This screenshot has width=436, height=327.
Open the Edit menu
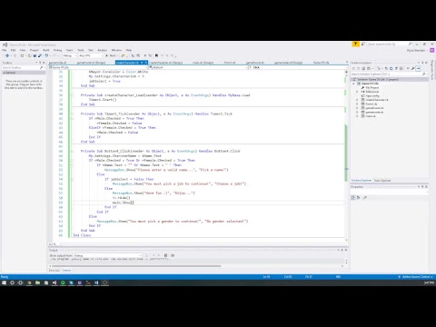coord(14,50)
